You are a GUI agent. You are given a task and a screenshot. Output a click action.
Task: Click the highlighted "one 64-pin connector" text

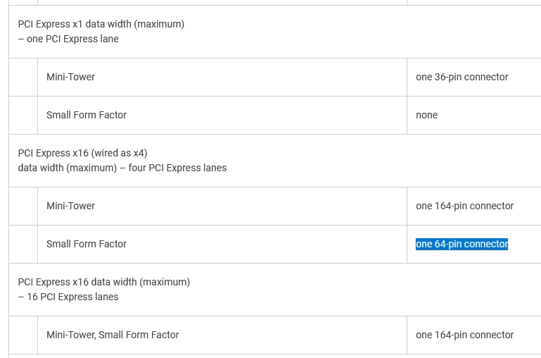(462, 244)
